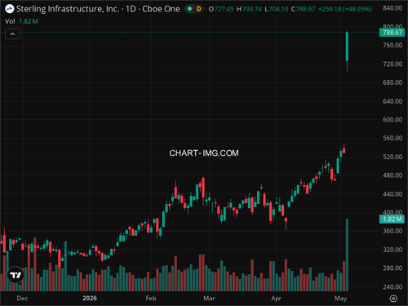Click the tallest volume bar in May
408x306 pixels.
347,255
